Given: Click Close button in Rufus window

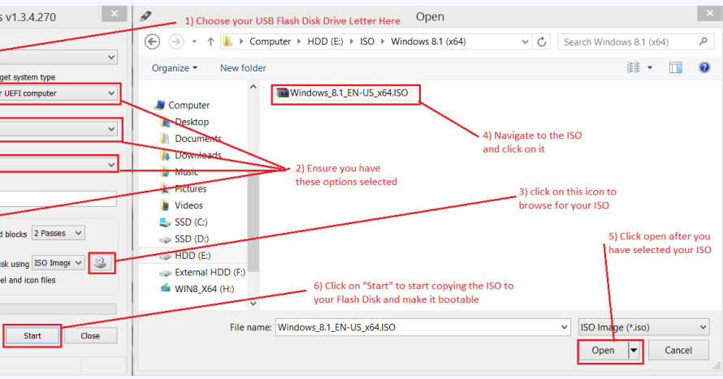Looking at the screenshot, I should 90,336.
